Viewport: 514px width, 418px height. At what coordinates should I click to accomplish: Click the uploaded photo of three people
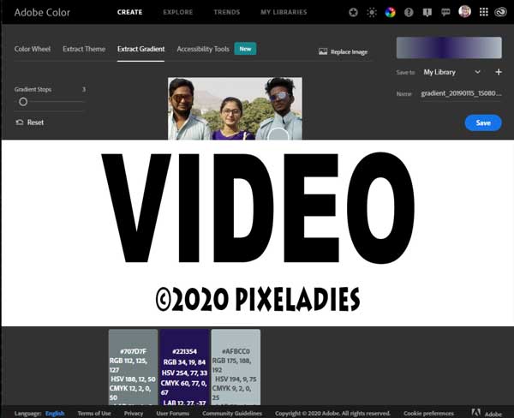[x=235, y=109]
